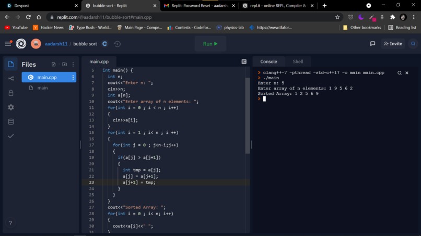This screenshot has height=236, width=421.
Task: Go to the browser home page
Action: tap(39, 17)
